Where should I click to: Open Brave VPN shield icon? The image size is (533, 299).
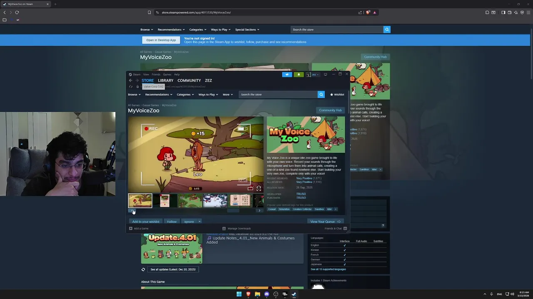coord(522,12)
